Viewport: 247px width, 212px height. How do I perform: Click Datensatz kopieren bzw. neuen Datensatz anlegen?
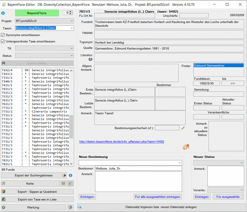click(x=161, y=207)
